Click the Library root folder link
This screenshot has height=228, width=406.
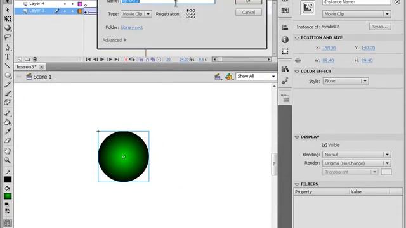tap(132, 27)
